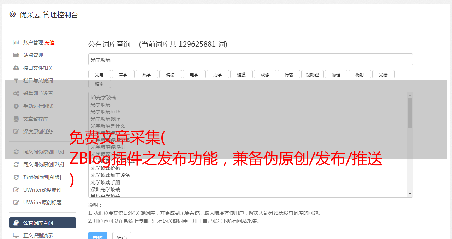The image size is (452, 239).
Task: Click the gears icon for 采集细节设置
Action: point(16,93)
